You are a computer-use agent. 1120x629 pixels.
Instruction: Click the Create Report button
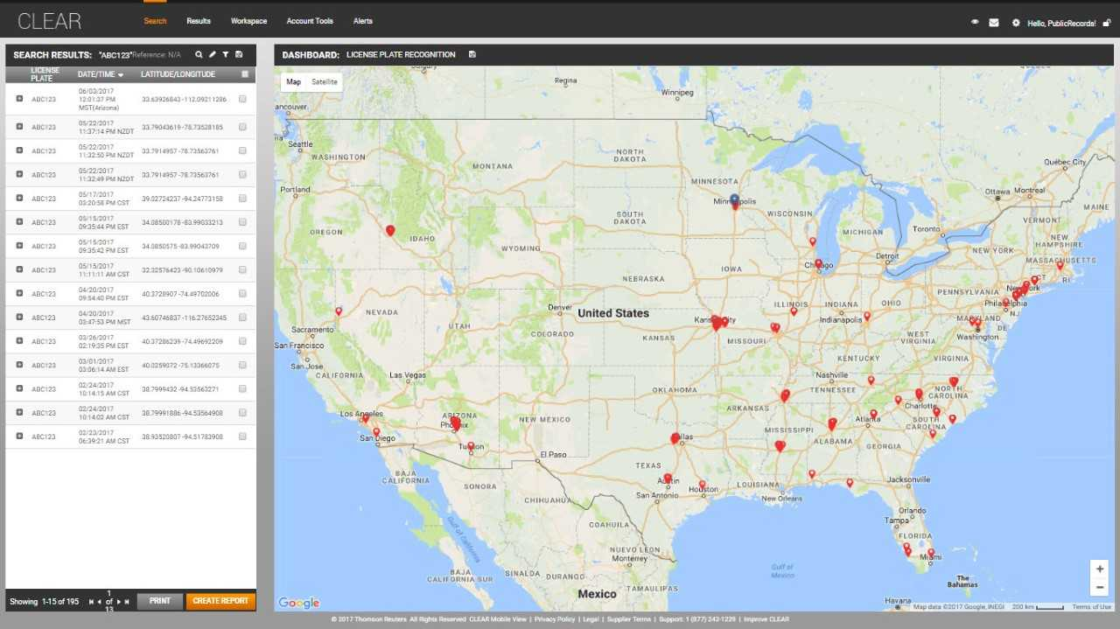220,601
